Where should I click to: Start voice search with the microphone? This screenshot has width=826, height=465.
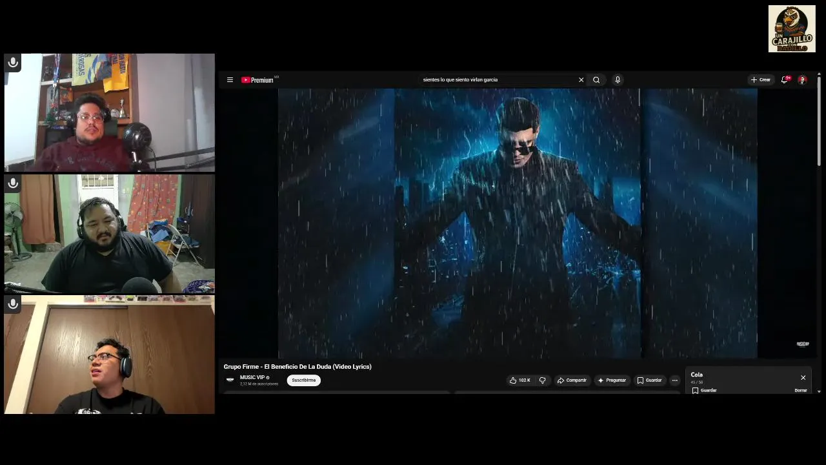click(x=618, y=80)
